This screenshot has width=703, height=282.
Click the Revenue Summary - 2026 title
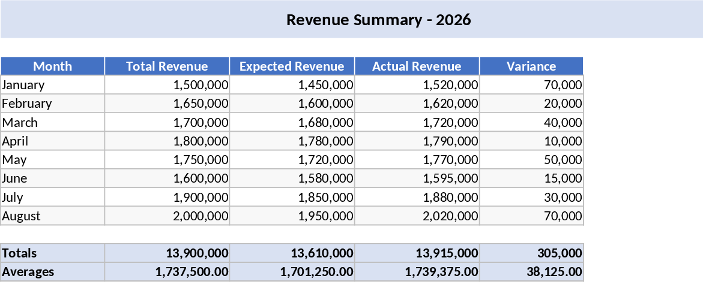[378, 20]
